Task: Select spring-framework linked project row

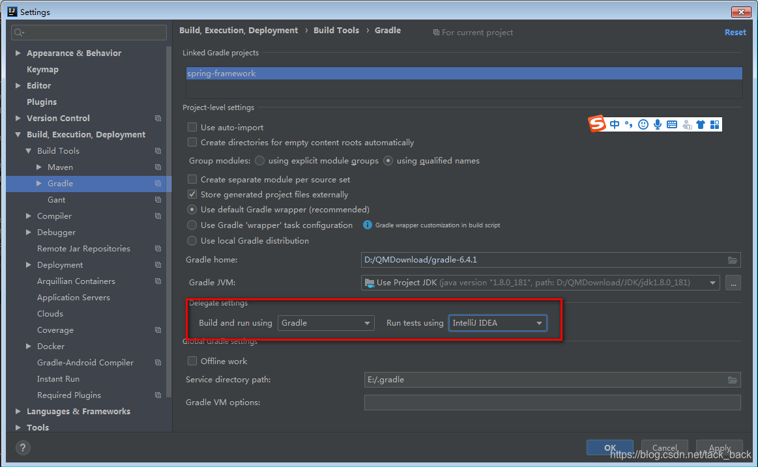Action: 464,74
